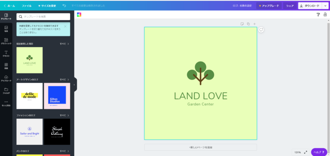Select the tree graphic on canvas

200,73
